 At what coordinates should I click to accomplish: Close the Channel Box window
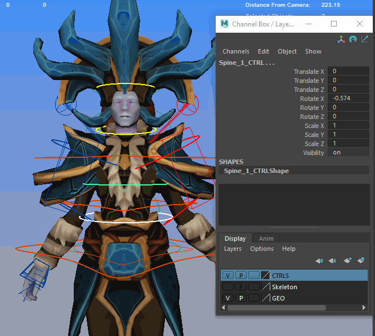point(359,24)
